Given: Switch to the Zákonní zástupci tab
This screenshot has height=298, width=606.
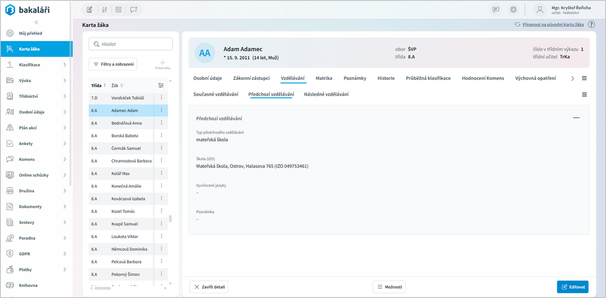Looking at the screenshot, I should (251, 78).
